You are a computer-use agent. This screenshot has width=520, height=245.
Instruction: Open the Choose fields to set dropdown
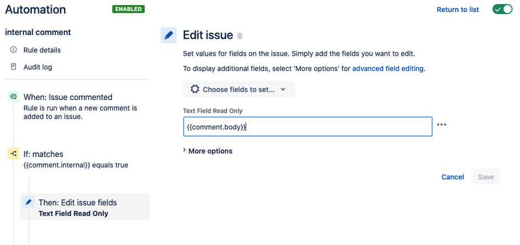coord(239,89)
